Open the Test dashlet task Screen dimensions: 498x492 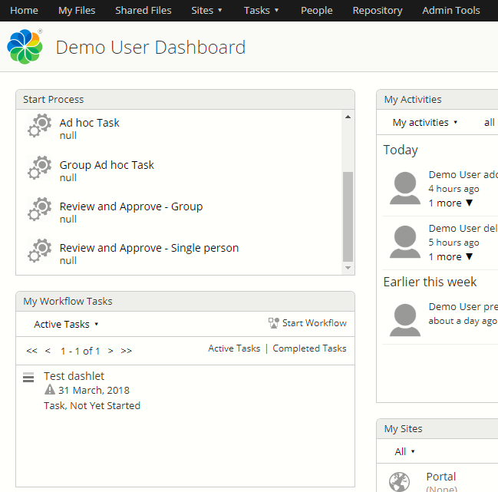tap(74, 376)
